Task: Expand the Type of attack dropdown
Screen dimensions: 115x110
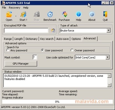Action: (x=109, y=31)
